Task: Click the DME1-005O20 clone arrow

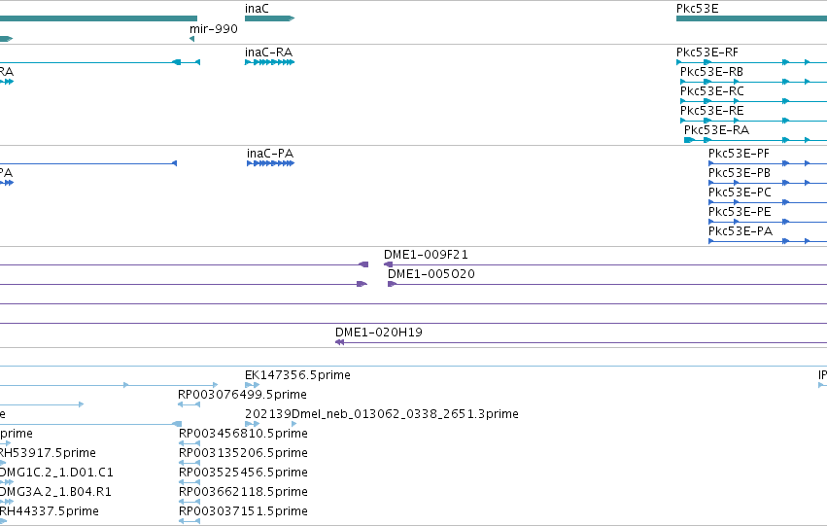Action: [x=607, y=284]
